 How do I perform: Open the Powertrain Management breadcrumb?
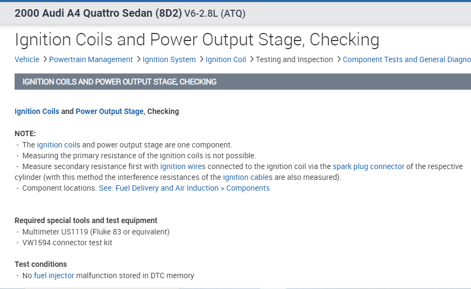91,59
